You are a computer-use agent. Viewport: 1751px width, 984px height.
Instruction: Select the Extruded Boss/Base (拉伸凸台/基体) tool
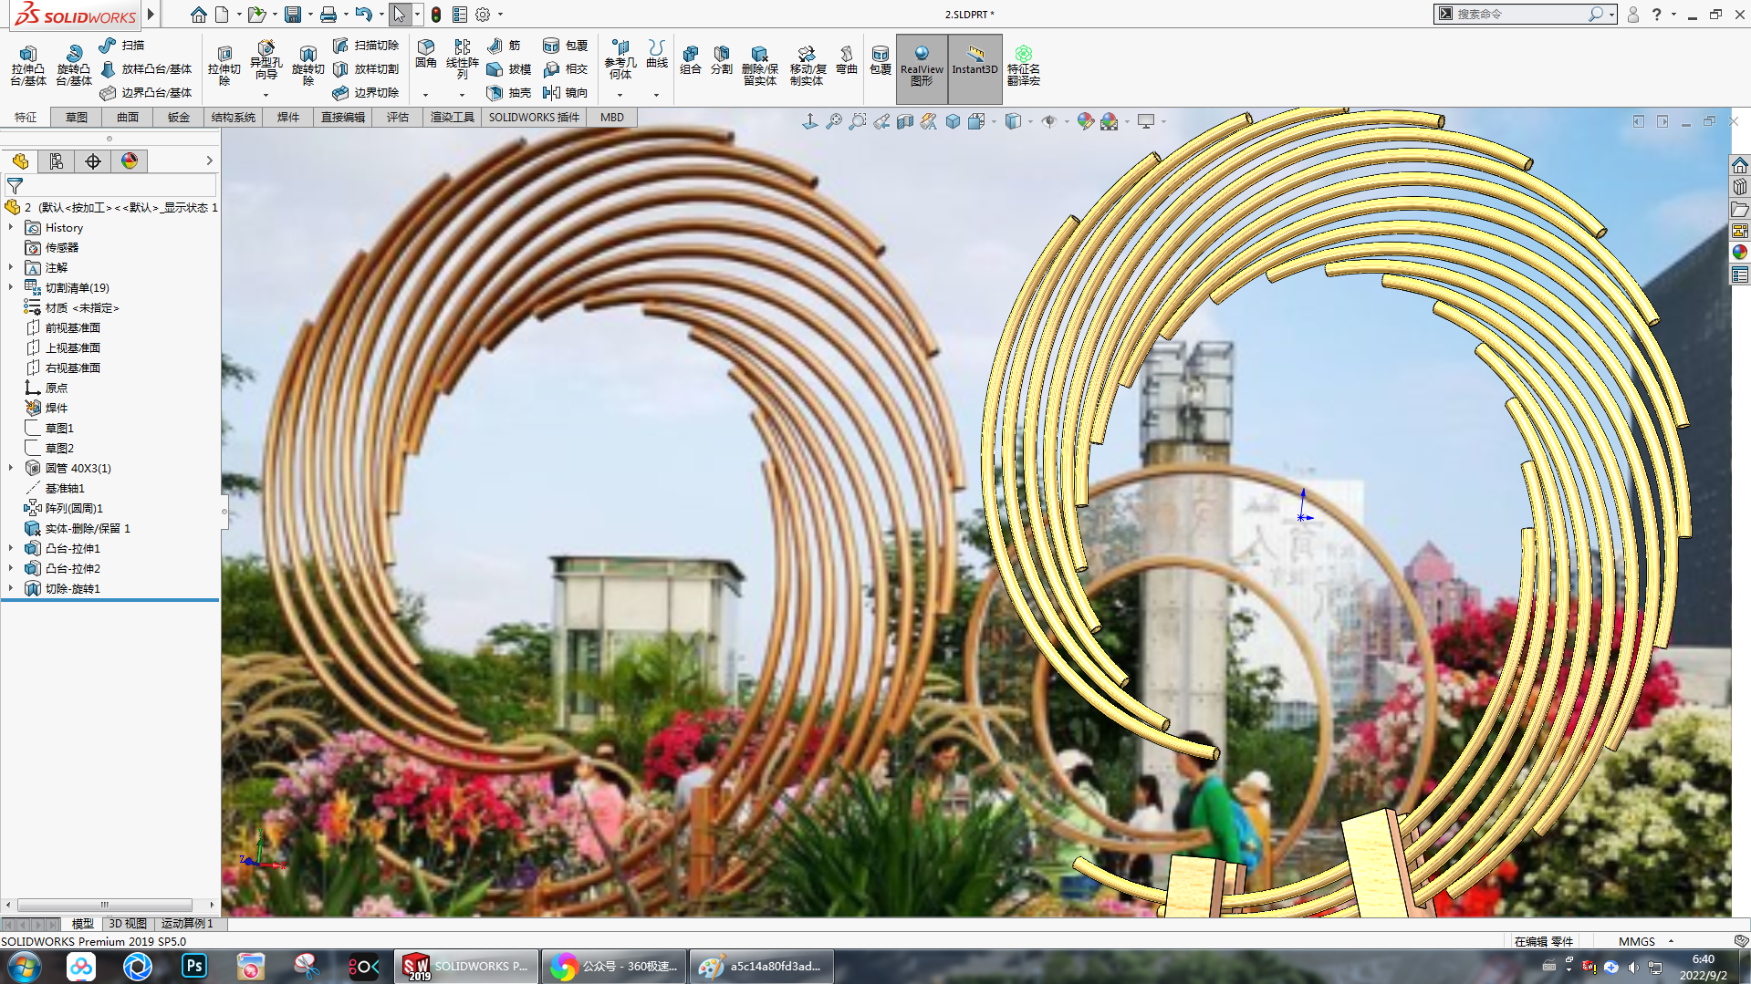point(28,66)
